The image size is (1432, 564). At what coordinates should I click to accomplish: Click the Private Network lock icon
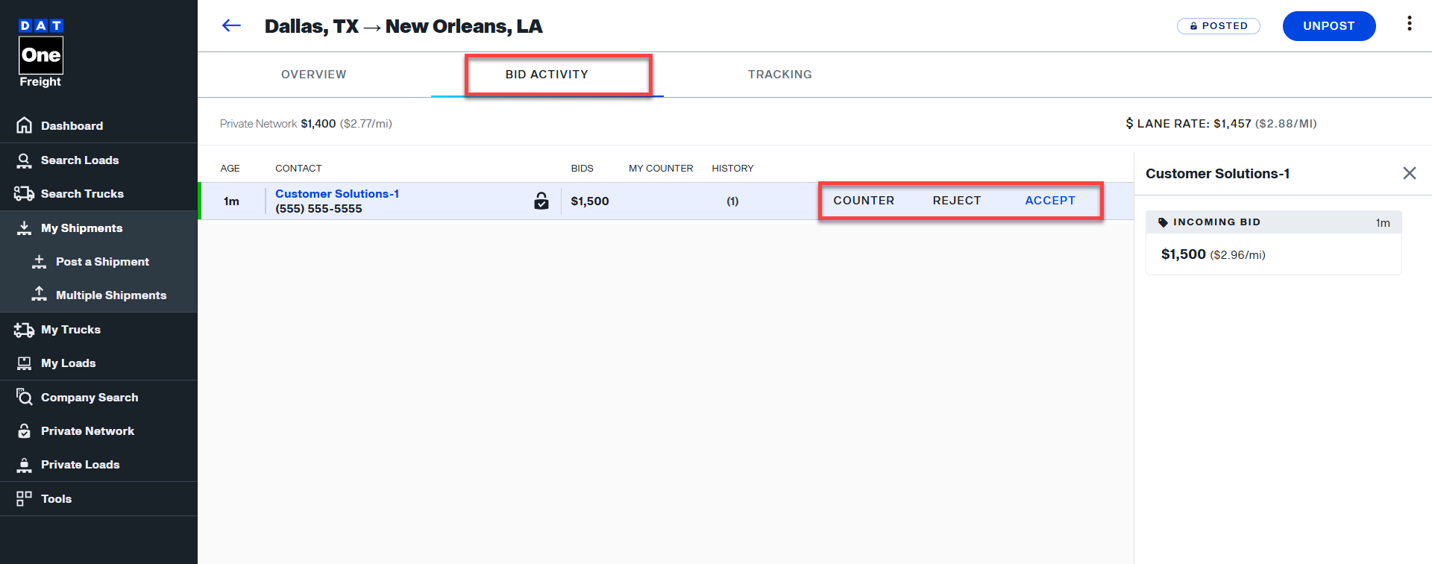pyautogui.click(x=25, y=431)
